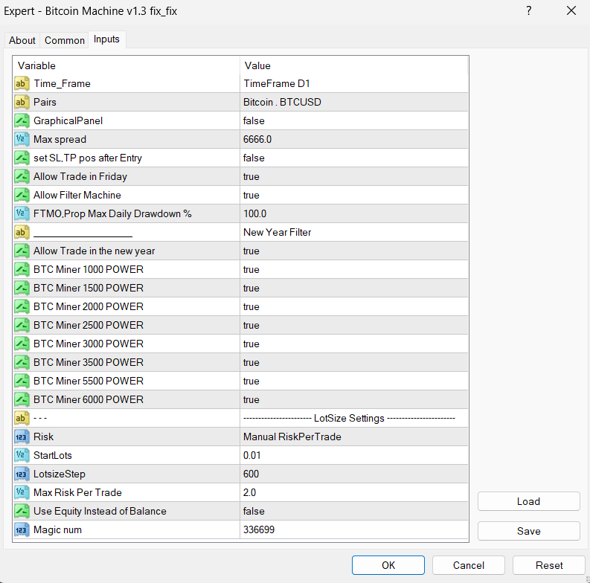Click the Value column header
Image resolution: width=590 pixels, height=583 pixels.
(x=353, y=65)
